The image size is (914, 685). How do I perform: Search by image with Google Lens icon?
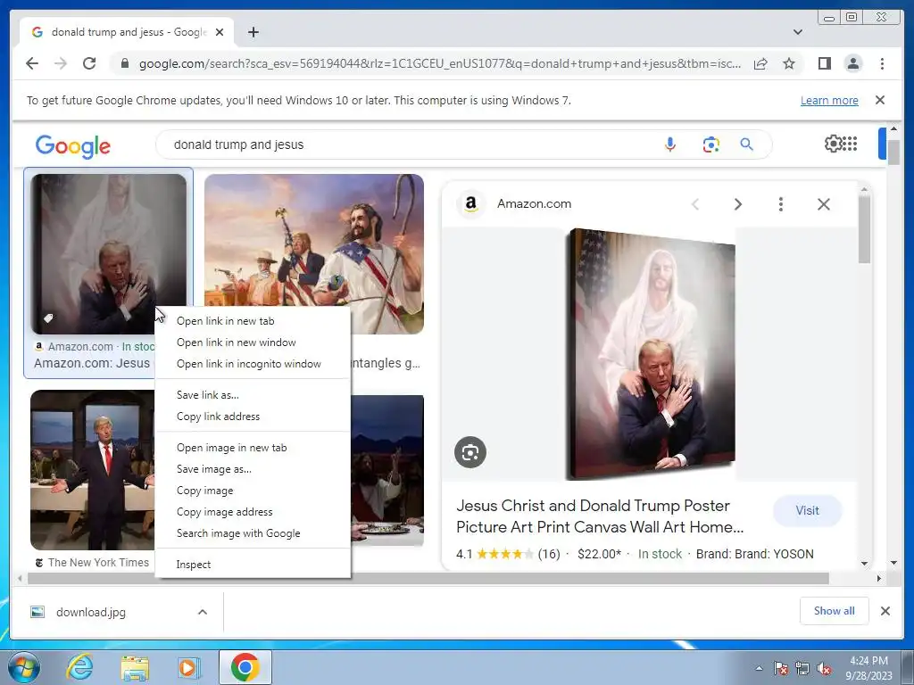[710, 144]
